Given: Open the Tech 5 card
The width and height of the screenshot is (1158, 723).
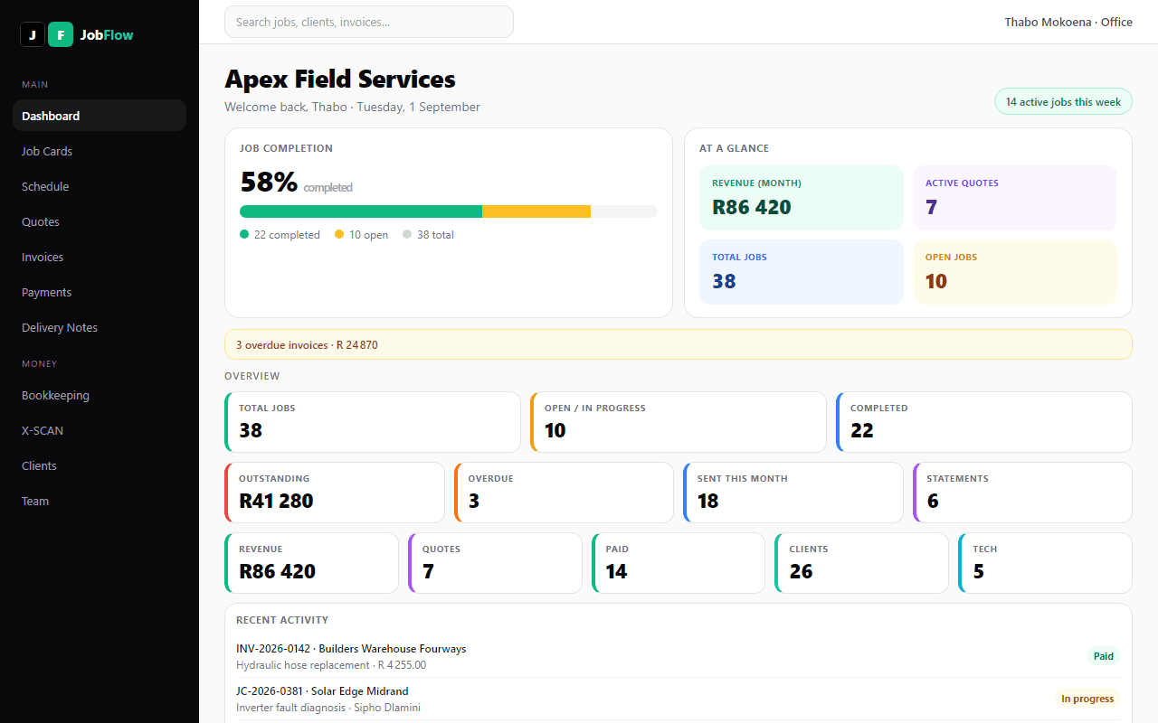Looking at the screenshot, I should 1045,563.
